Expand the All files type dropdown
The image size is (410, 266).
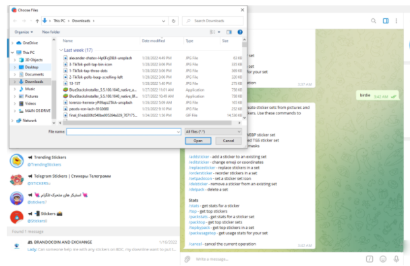coord(213,131)
